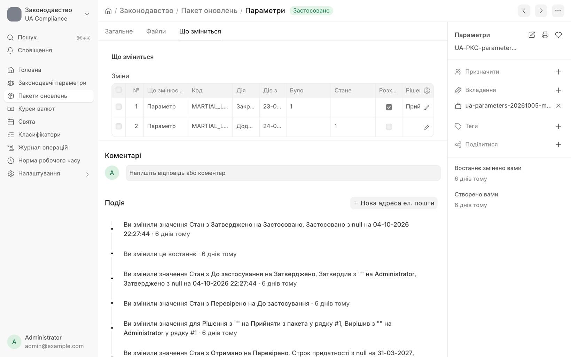Click the comment input field
571x357 pixels.
click(283, 173)
